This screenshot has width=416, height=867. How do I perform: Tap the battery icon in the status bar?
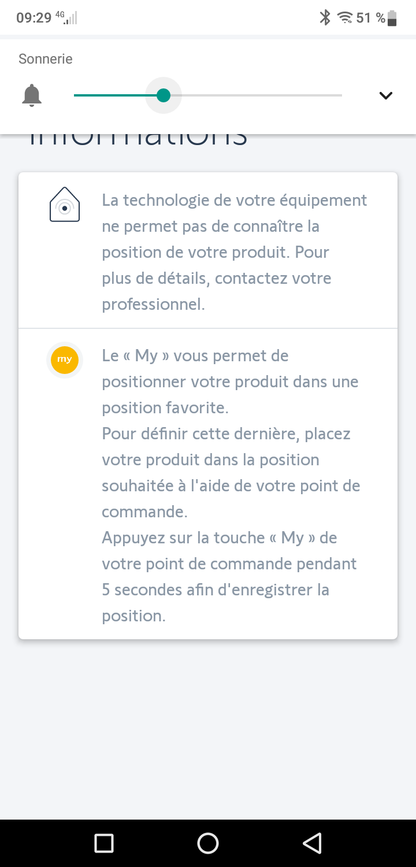click(393, 18)
